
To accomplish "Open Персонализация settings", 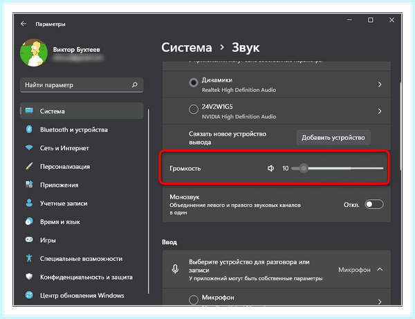I will pyautogui.click(x=82, y=166).
